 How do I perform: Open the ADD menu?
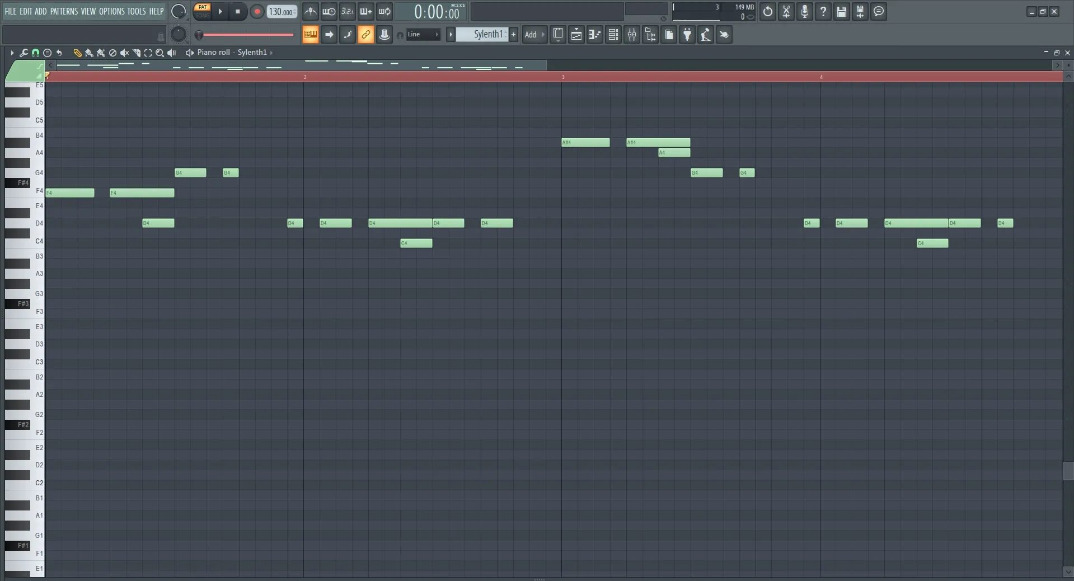point(41,11)
